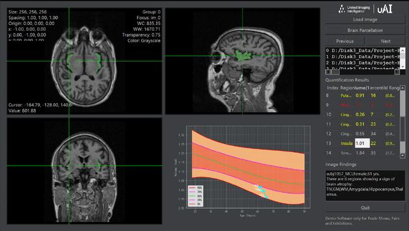The image size is (409, 231).
Task: Select file entry 0 in the list
Action: coord(362,51)
